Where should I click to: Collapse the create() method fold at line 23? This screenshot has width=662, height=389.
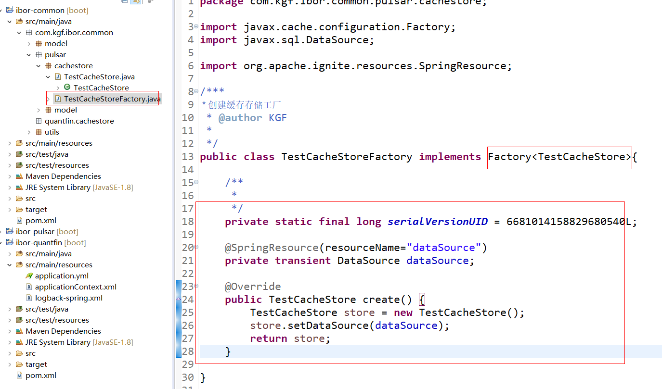pos(196,286)
